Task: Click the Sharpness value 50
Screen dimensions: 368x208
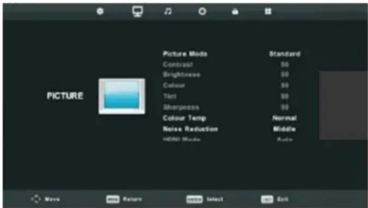Action: 285,107
